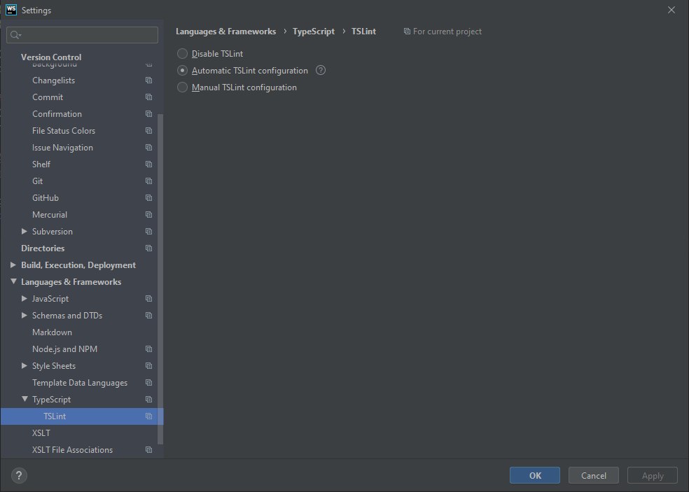Open GitHub settings page
The height and width of the screenshot is (492, 689).
(46, 198)
